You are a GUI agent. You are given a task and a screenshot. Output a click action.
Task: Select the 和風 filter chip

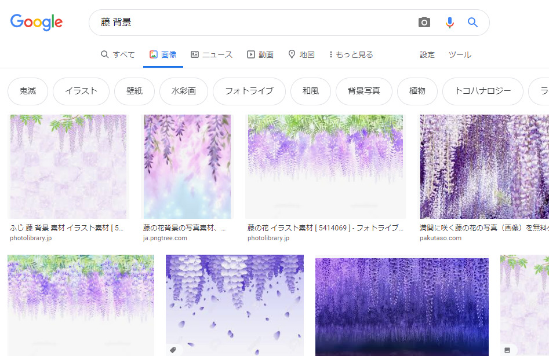tap(311, 91)
